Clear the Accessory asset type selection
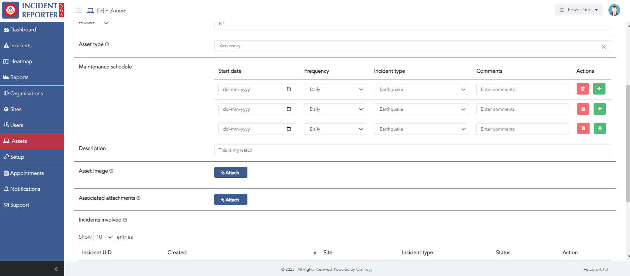 [x=604, y=47]
